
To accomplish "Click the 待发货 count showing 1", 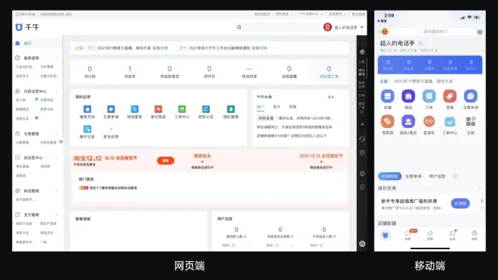I will click(130, 68).
